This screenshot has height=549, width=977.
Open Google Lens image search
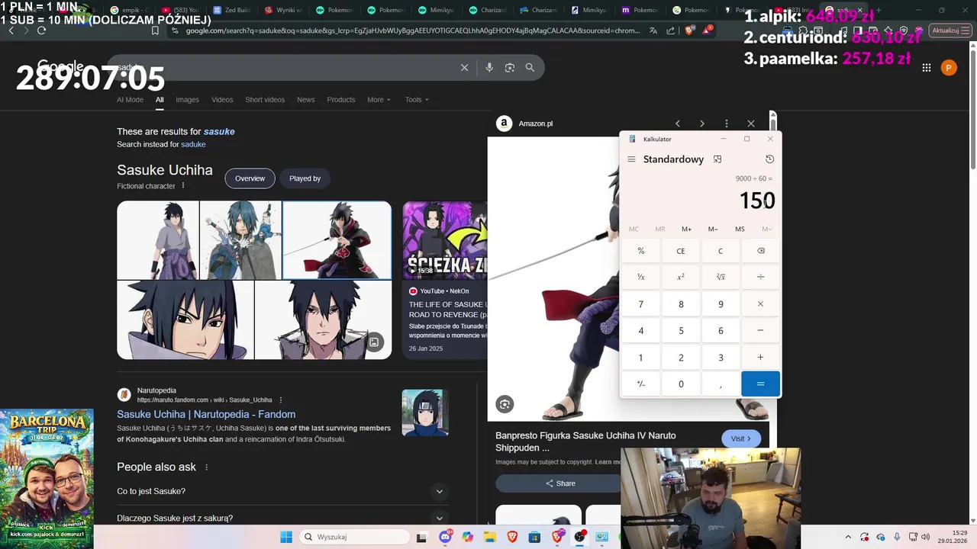[x=510, y=68]
